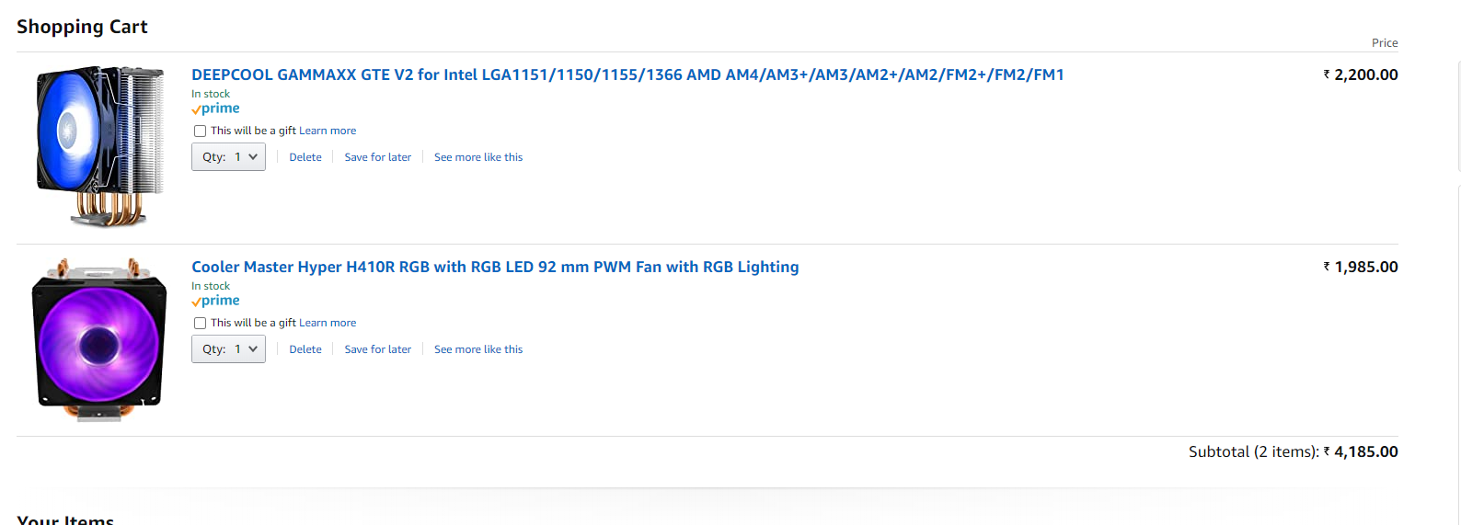Click Learn more beside Cooler Master gift option

click(x=328, y=323)
